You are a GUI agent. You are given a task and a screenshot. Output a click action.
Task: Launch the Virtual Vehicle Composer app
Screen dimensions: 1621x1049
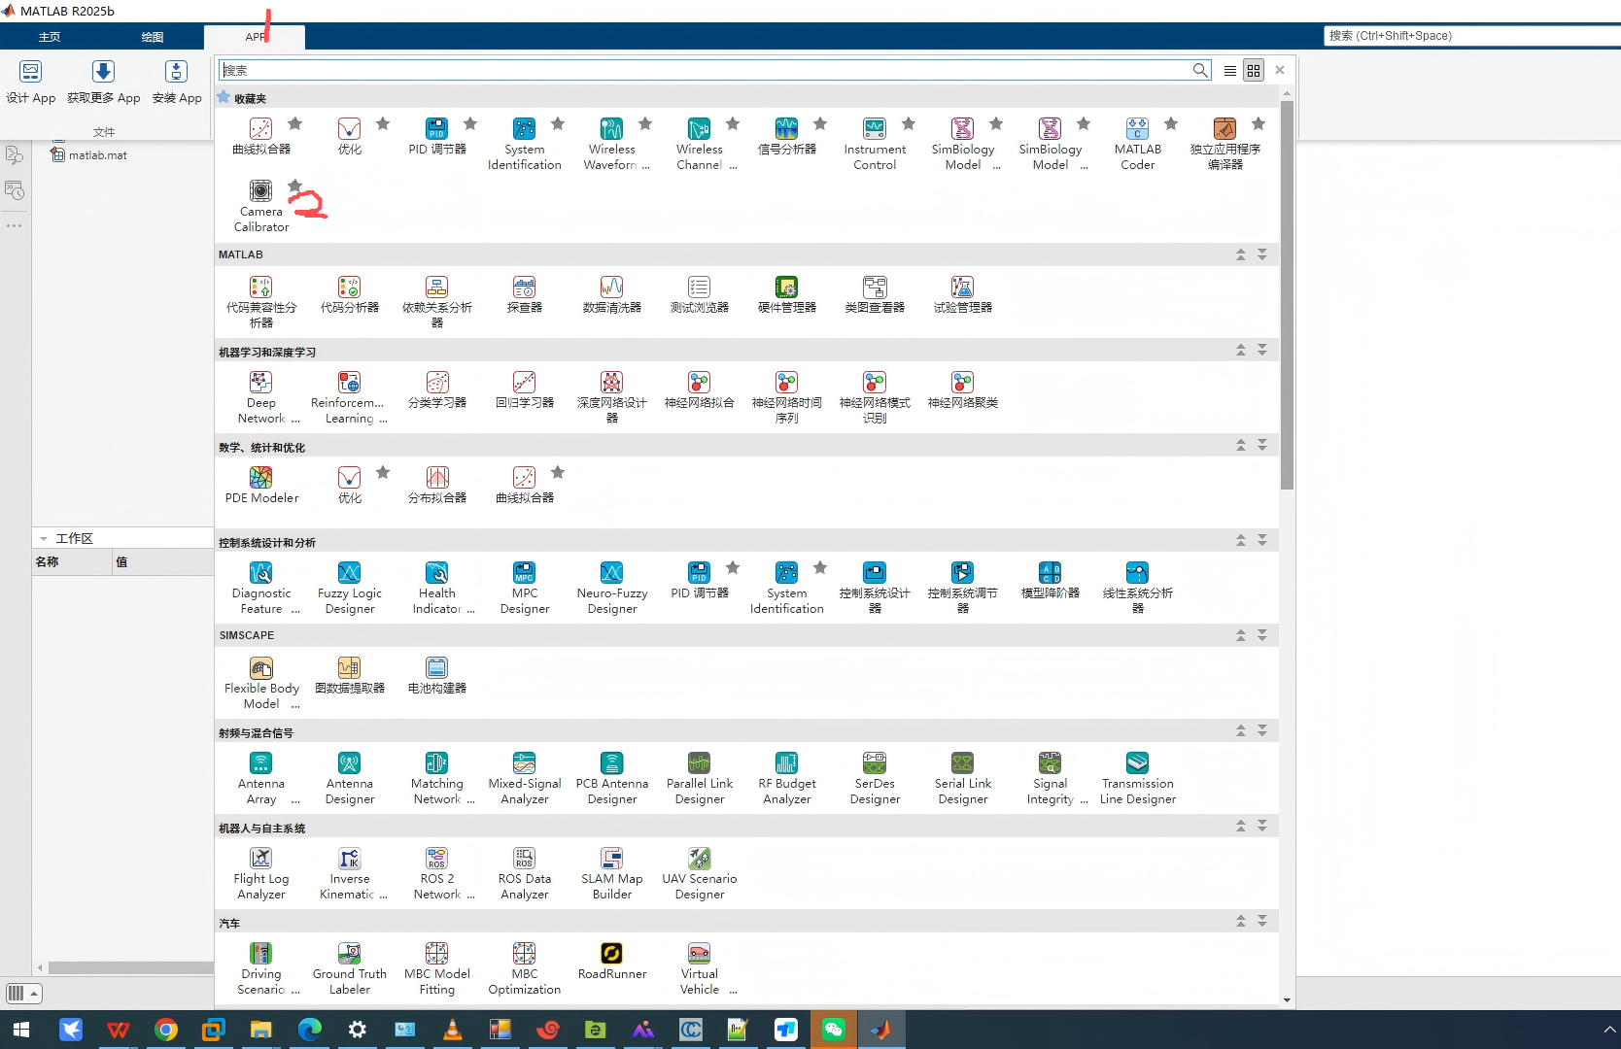pos(699,967)
